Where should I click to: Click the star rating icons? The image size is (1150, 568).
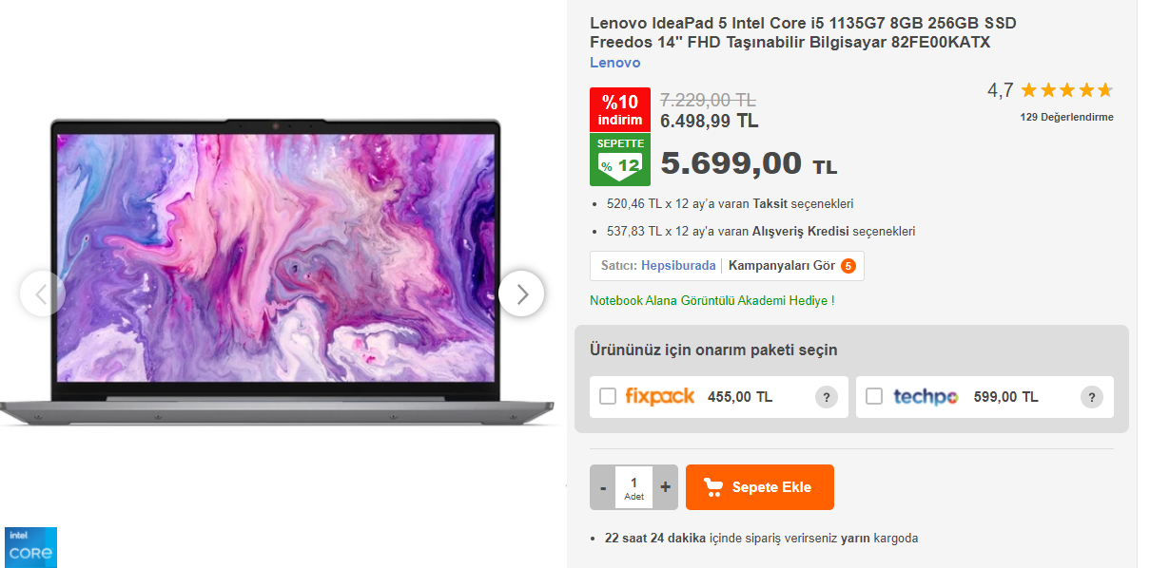[1066, 90]
